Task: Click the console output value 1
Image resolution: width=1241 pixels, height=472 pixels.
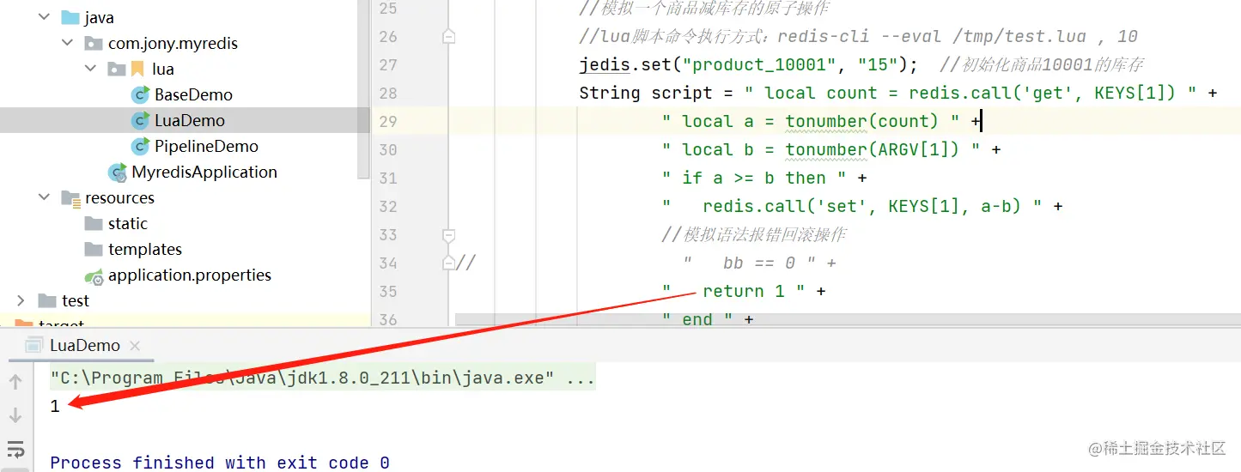Action: pyautogui.click(x=55, y=406)
